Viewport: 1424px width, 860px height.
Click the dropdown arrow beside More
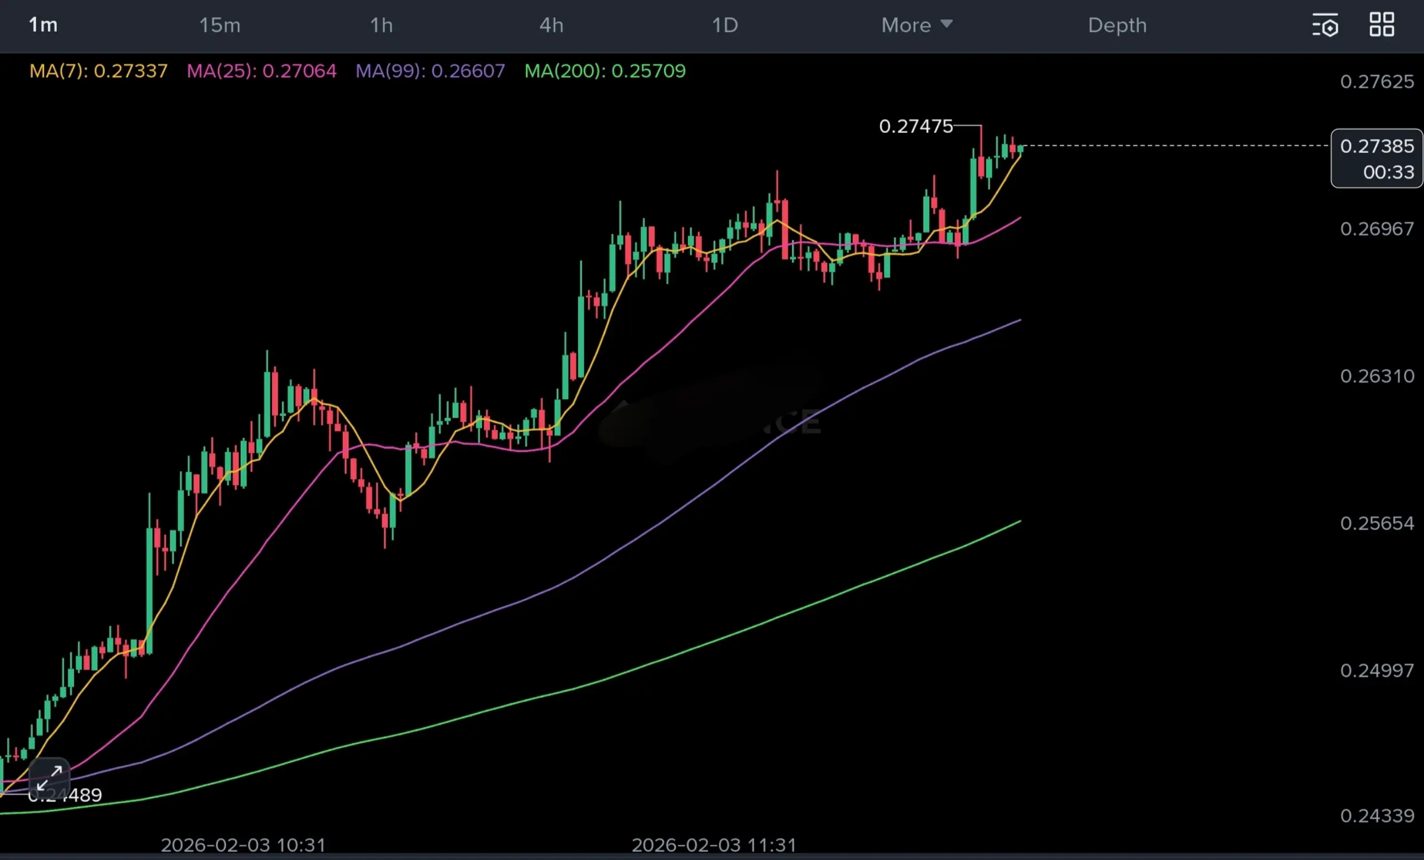point(946,24)
